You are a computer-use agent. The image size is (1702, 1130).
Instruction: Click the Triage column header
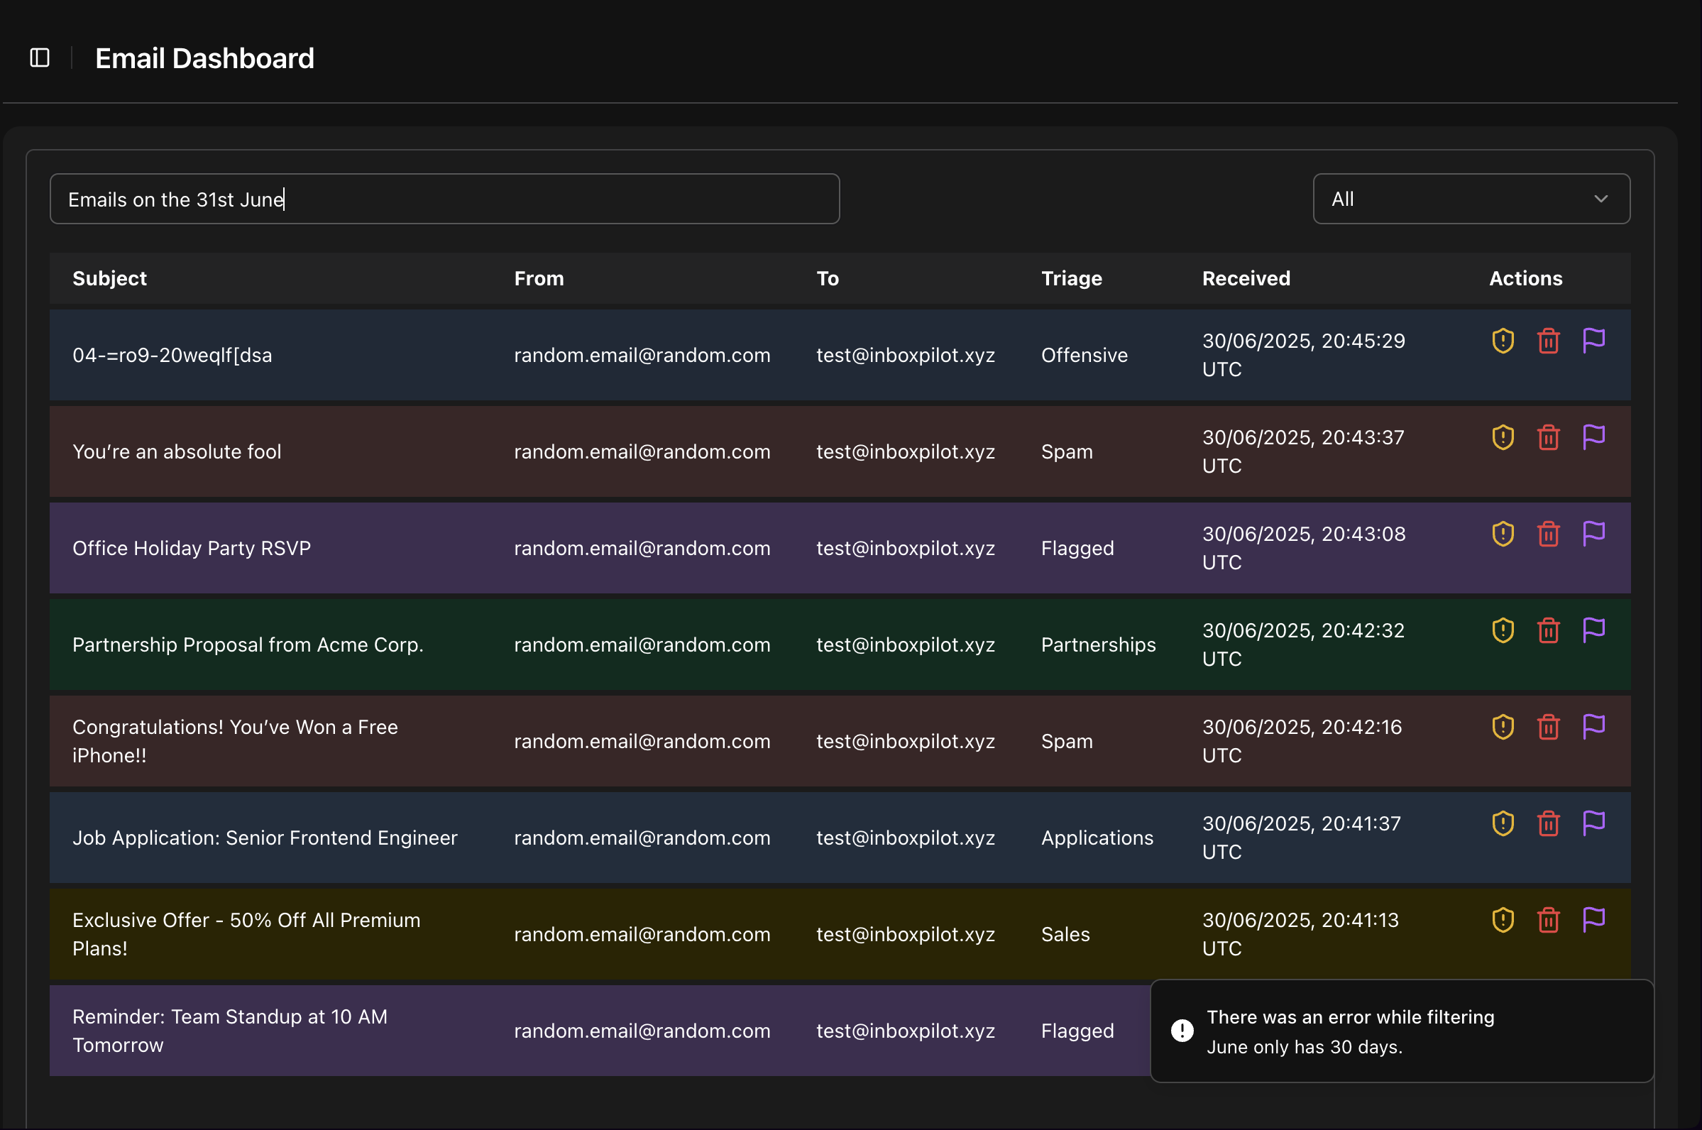[x=1071, y=278]
